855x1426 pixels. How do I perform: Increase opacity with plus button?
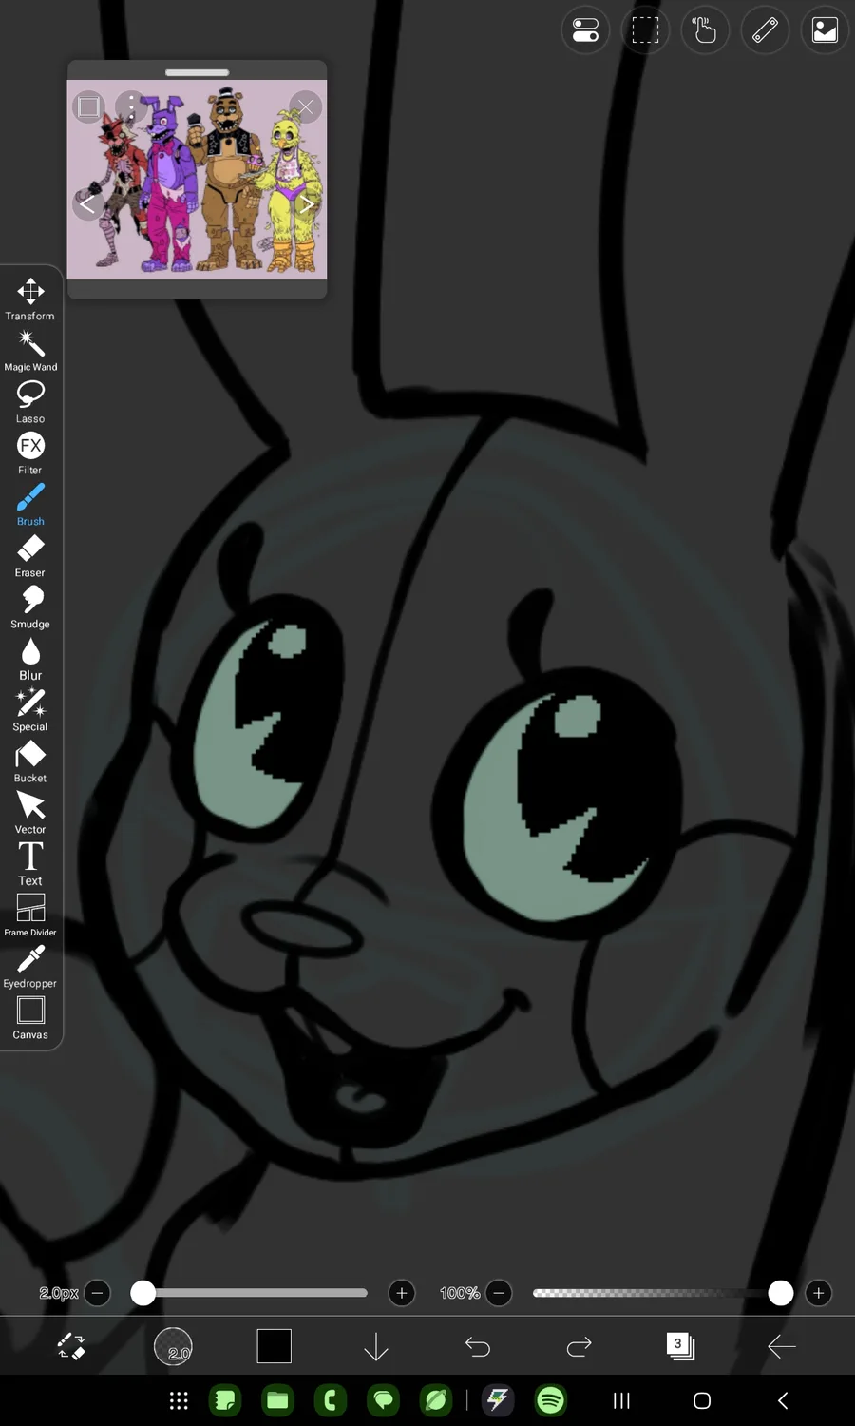click(x=819, y=1293)
